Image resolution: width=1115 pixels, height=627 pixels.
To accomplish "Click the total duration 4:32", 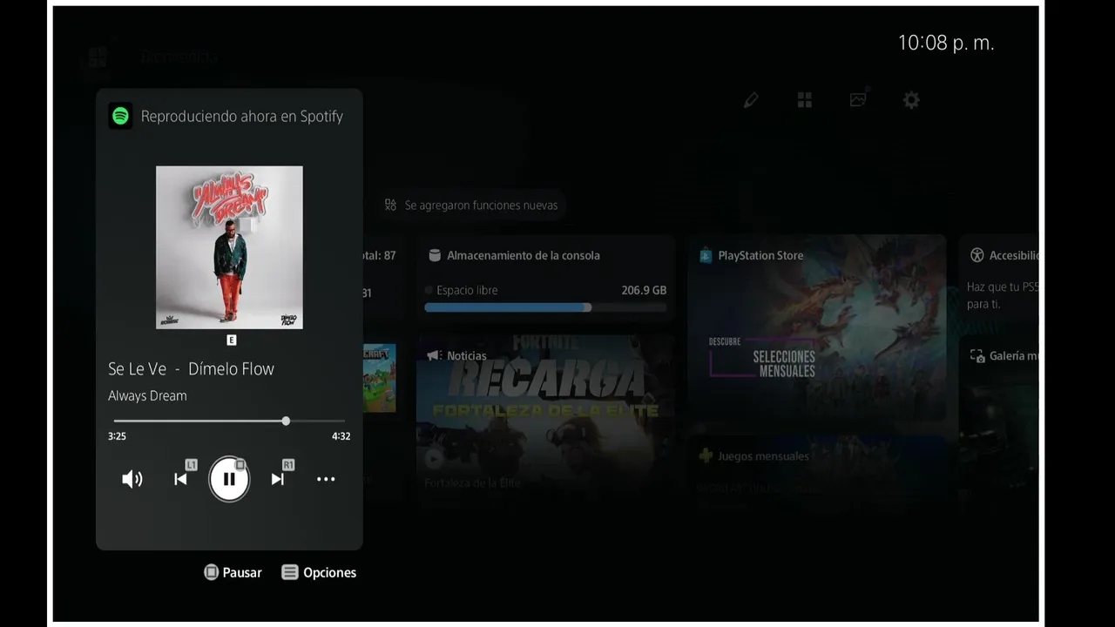I will (x=341, y=436).
